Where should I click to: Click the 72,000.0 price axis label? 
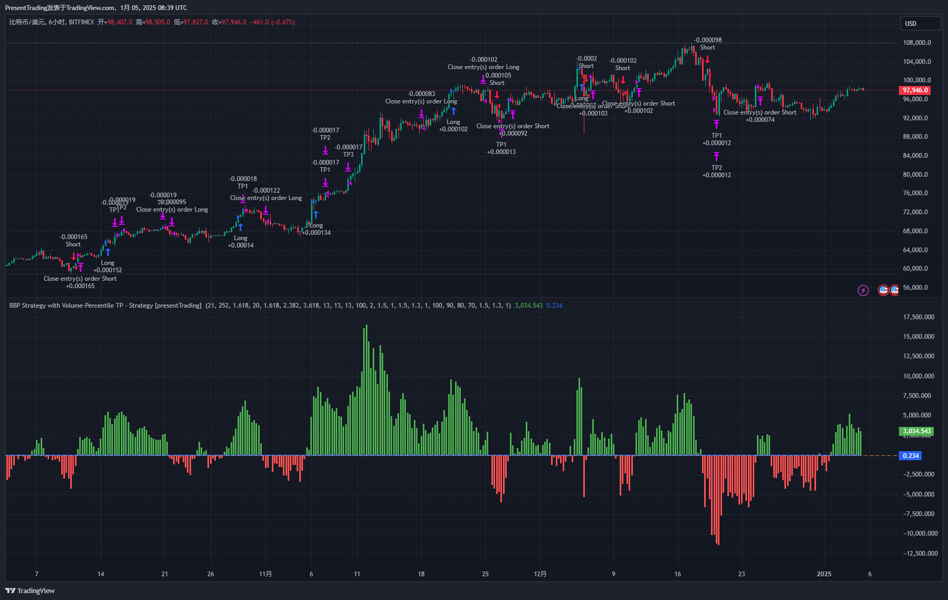point(915,212)
